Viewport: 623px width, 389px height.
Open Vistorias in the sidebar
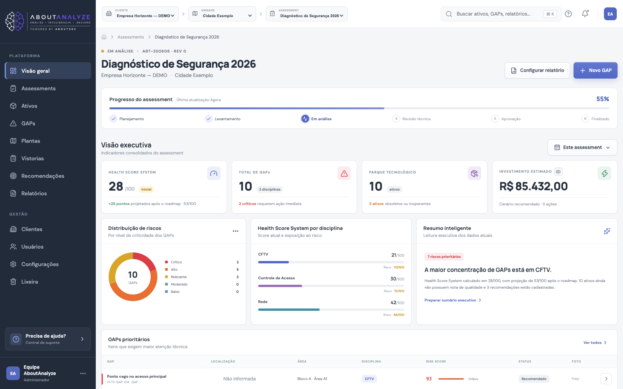point(48,158)
